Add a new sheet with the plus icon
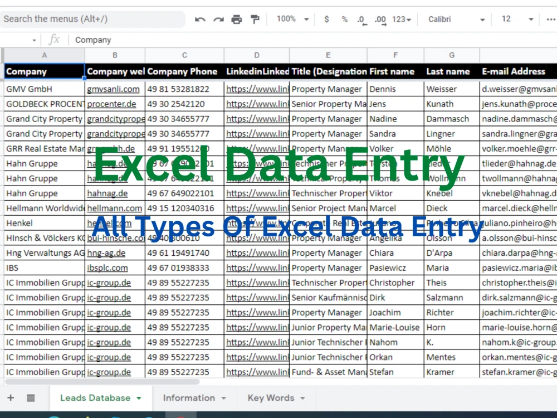 (11, 398)
